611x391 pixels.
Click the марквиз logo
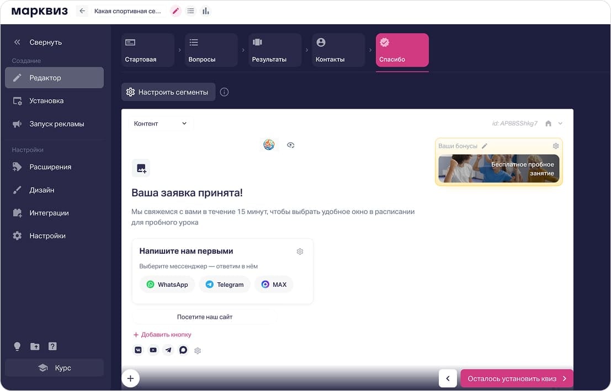(x=39, y=11)
